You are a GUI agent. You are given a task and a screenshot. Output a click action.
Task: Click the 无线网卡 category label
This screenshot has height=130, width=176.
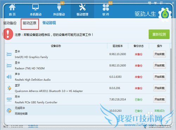(20, 108)
